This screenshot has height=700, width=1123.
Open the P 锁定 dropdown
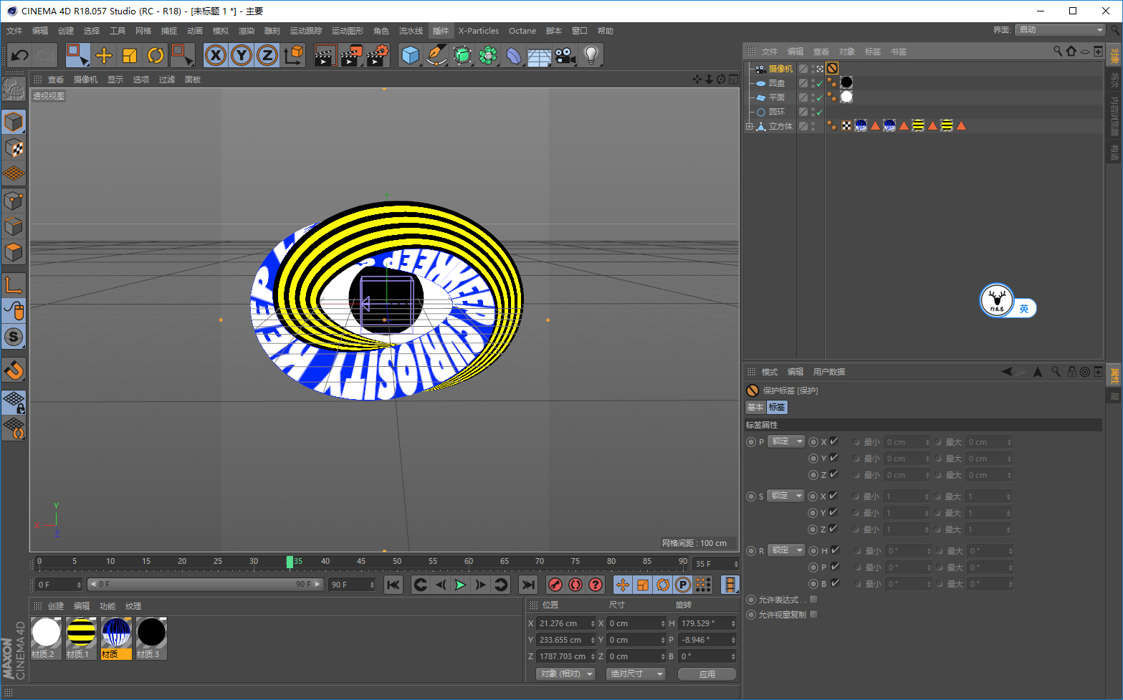pos(786,441)
